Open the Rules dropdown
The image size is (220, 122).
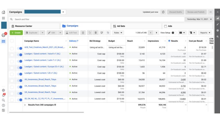point(118,33)
